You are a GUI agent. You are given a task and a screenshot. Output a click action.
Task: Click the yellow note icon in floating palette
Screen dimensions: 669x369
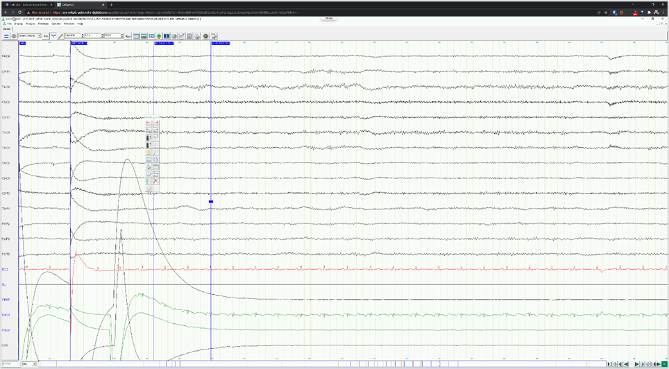149,152
